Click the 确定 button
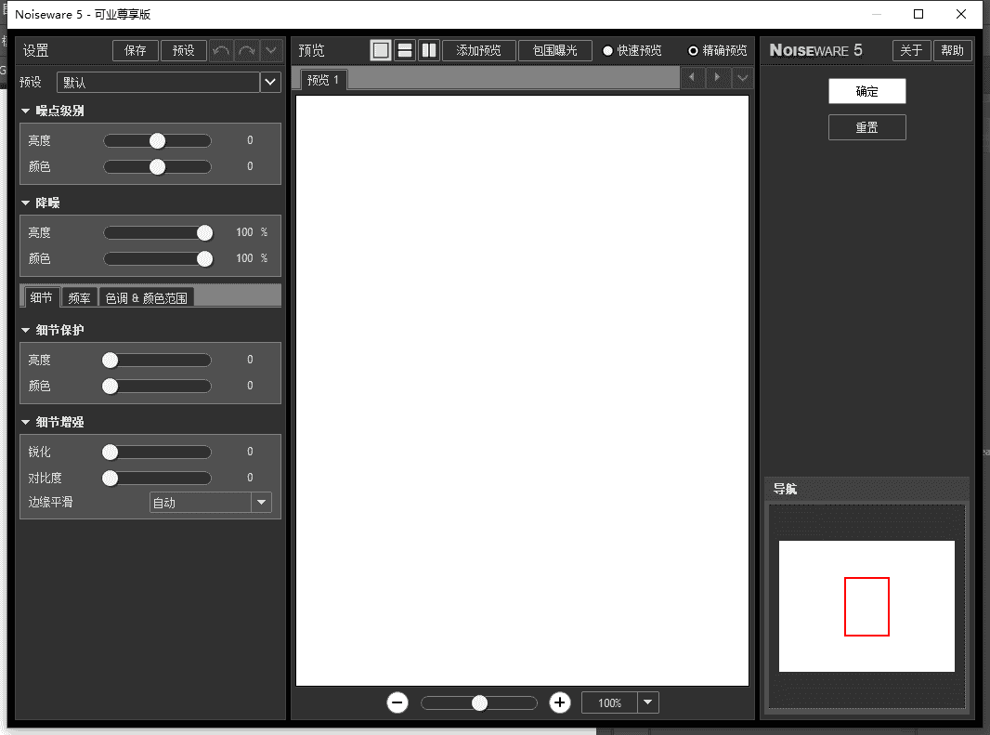 click(866, 92)
